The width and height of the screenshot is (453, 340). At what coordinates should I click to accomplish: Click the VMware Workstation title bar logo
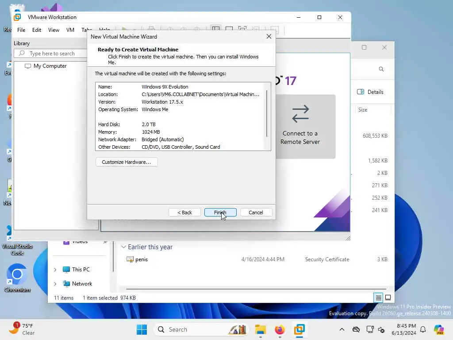click(x=17, y=17)
